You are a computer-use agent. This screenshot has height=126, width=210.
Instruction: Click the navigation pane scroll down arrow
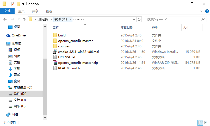tap(45, 118)
